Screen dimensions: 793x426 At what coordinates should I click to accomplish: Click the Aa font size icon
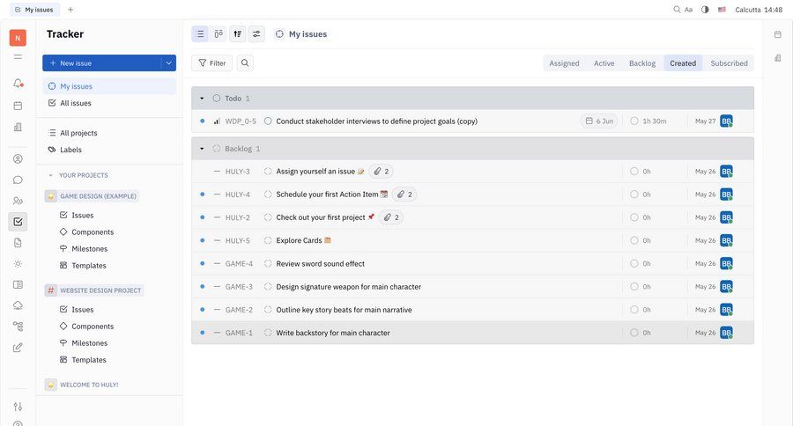[688, 10]
